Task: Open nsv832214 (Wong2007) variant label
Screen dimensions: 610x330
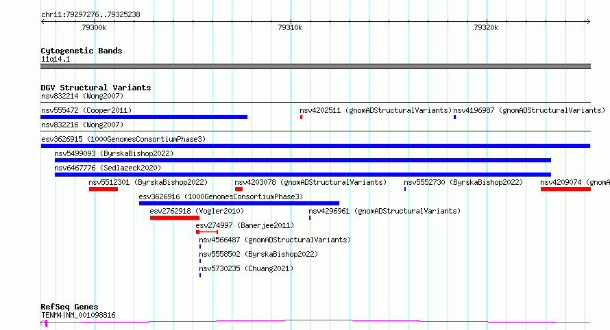Action: point(82,96)
